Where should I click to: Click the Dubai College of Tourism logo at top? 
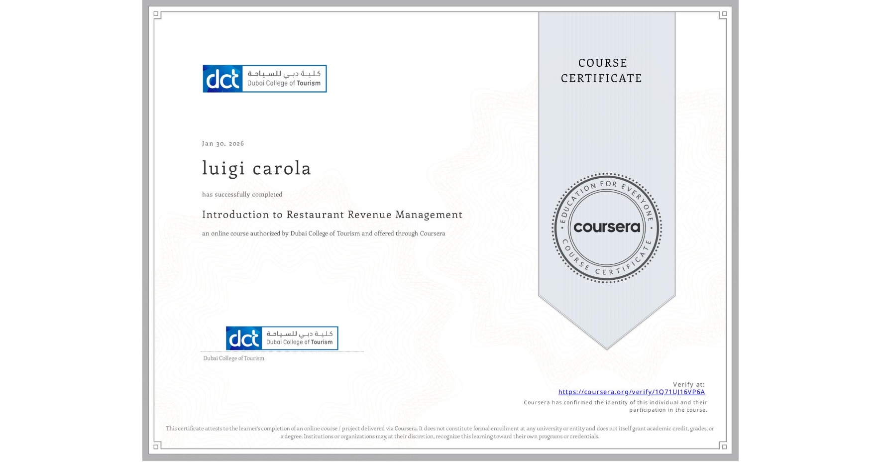pyautogui.click(x=264, y=78)
